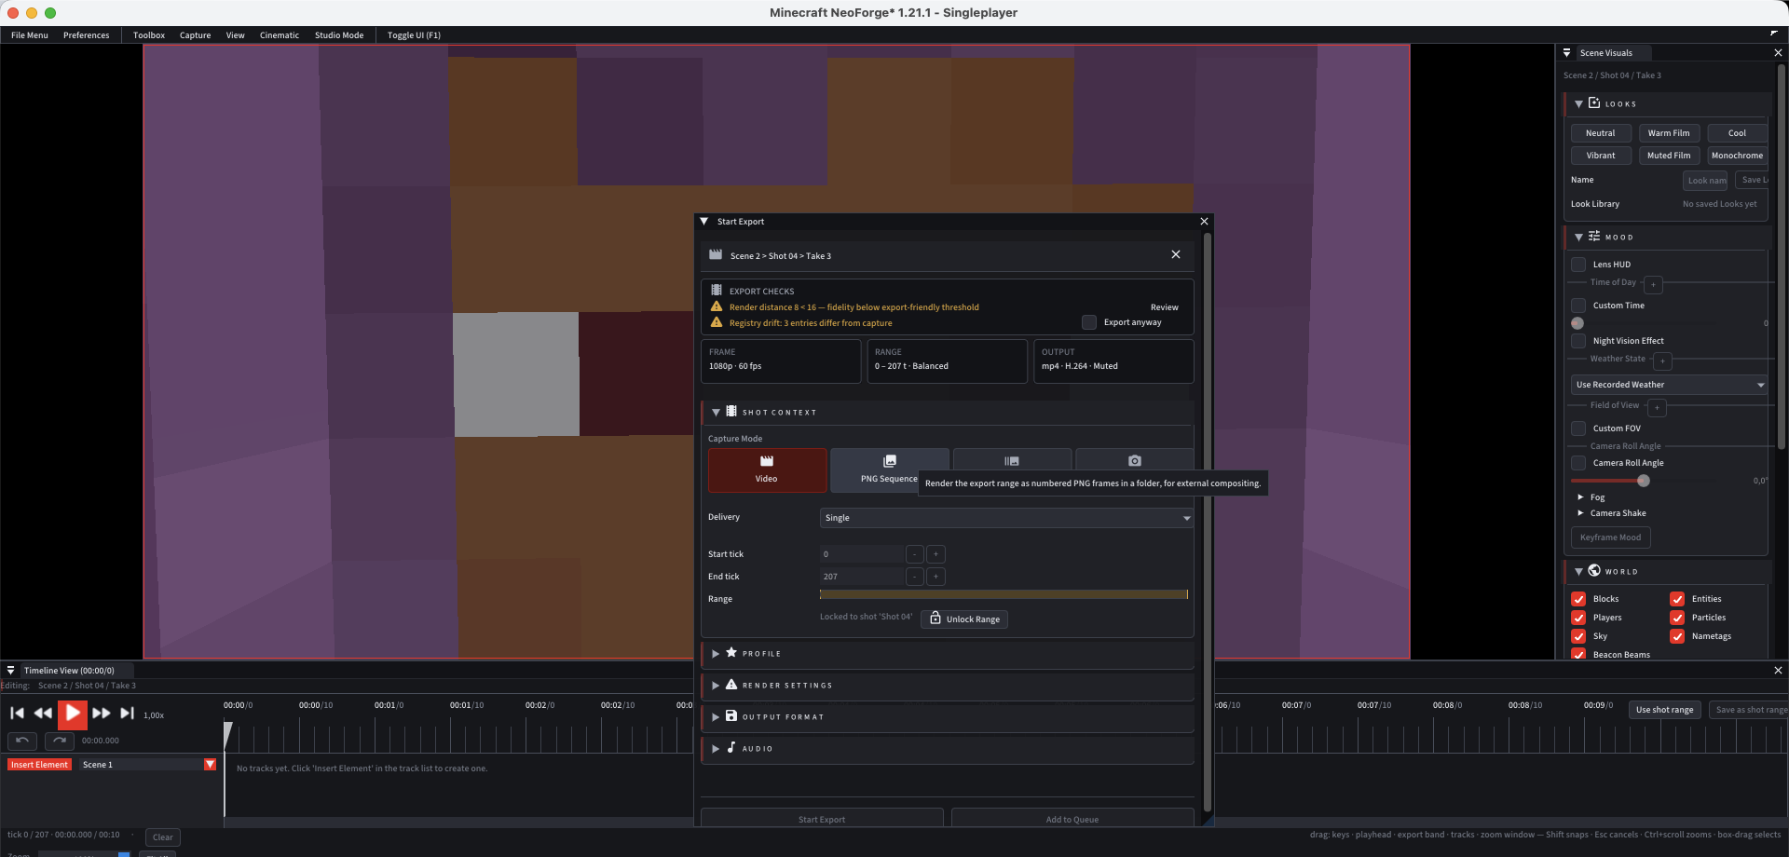Switch to Studio Mode
1789x857 pixels.
(x=339, y=35)
